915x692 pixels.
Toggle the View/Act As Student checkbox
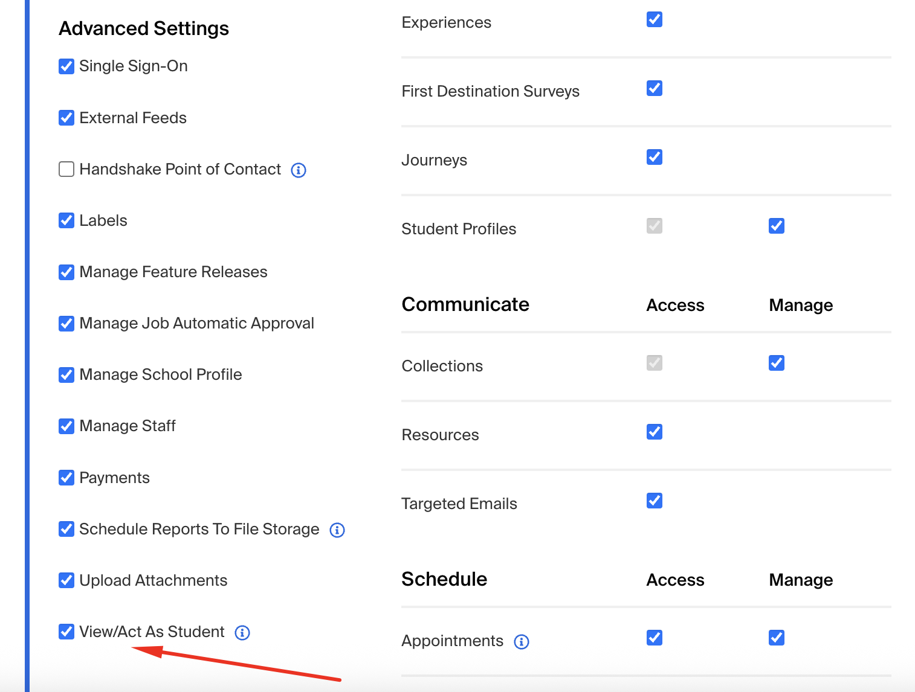pyautogui.click(x=66, y=632)
